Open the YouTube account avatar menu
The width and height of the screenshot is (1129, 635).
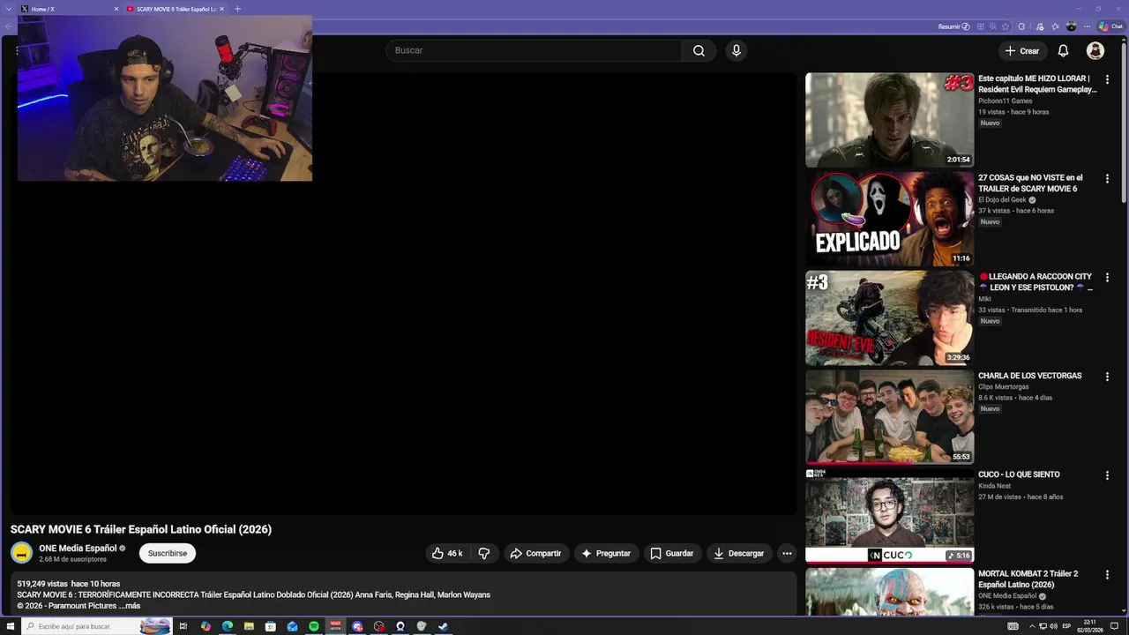coord(1095,51)
